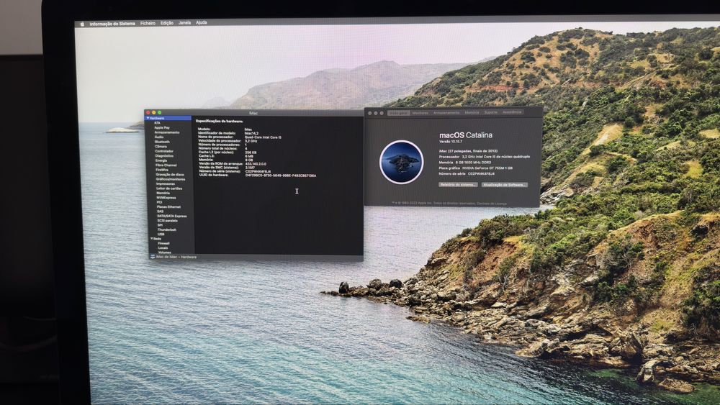The width and height of the screenshot is (720, 405).
Task: Select Energia in the sidebar
Action: 161,160
